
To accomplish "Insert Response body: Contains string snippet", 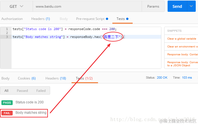I will tap(183, 54).
